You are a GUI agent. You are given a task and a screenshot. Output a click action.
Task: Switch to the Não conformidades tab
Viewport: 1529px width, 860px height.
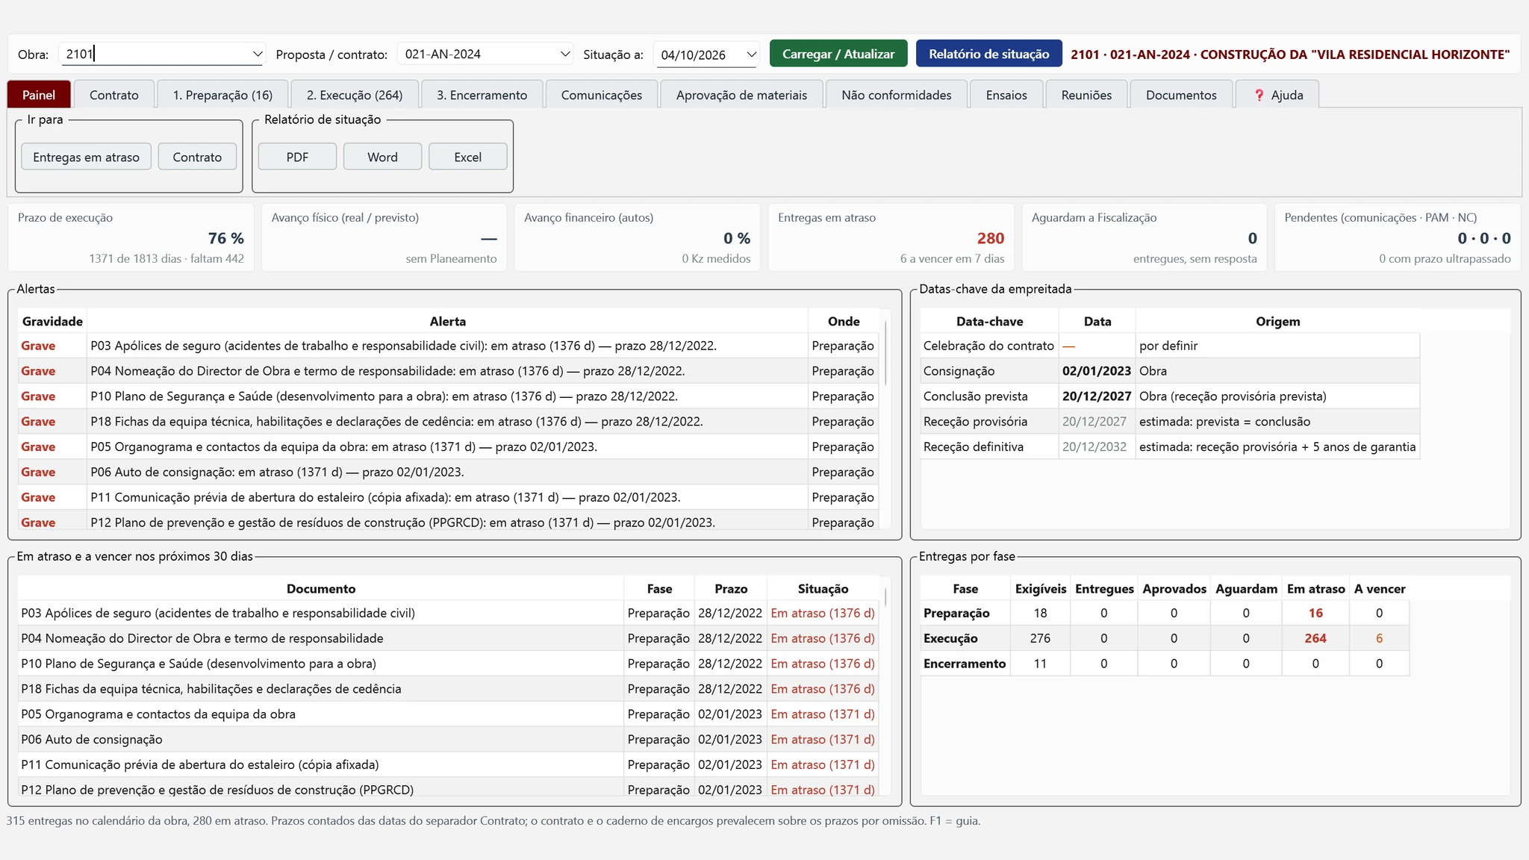tap(897, 95)
